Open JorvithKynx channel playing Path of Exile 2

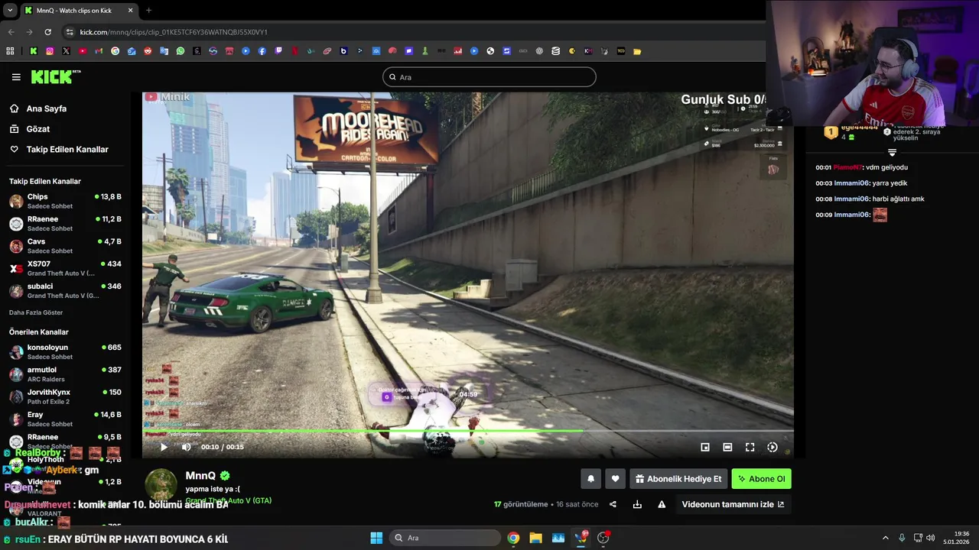65,396
